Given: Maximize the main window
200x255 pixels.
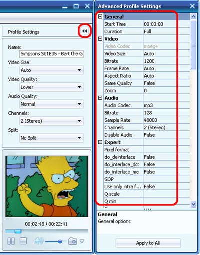Looking at the screenshot, I should pyautogui.click(x=76, y=6).
